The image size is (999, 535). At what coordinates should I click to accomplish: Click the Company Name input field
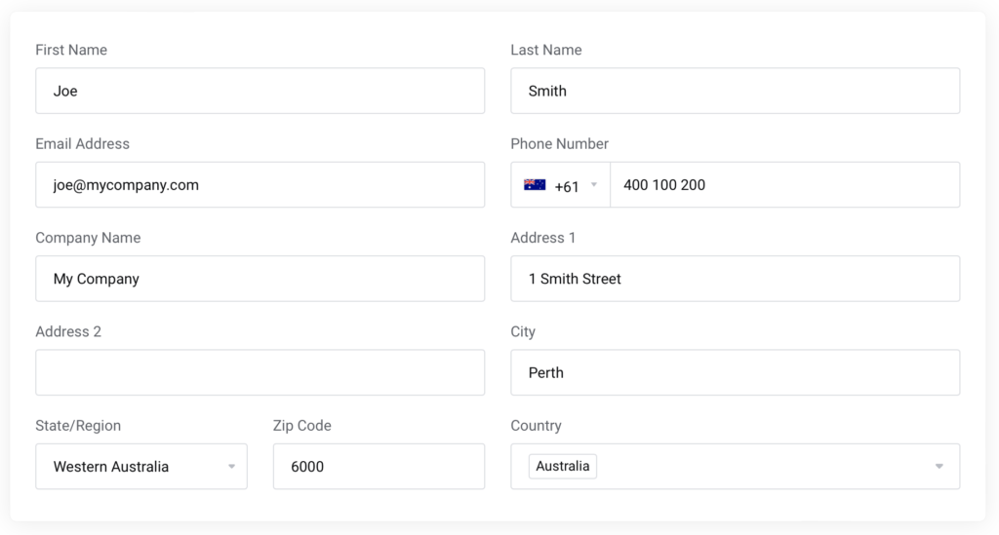point(260,279)
